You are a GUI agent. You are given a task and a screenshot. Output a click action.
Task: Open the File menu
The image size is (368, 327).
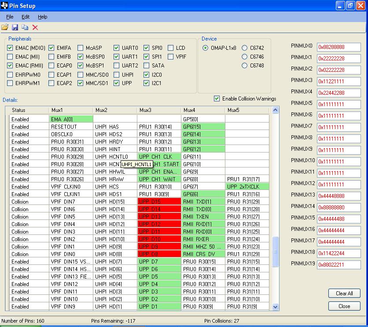coord(10,17)
